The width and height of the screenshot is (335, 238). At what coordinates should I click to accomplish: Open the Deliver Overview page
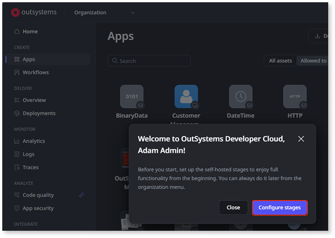coord(30,100)
